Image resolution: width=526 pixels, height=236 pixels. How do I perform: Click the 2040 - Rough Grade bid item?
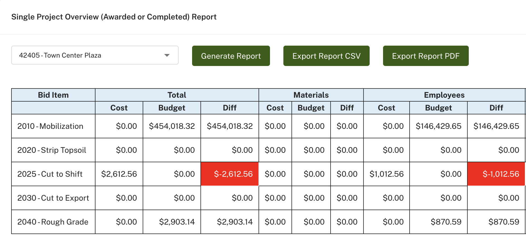tap(53, 222)
